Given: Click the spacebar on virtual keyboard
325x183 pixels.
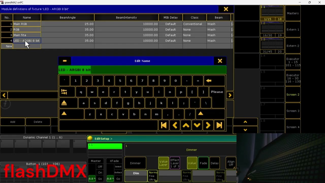Looking at the screenshot, I should [108, 125].
